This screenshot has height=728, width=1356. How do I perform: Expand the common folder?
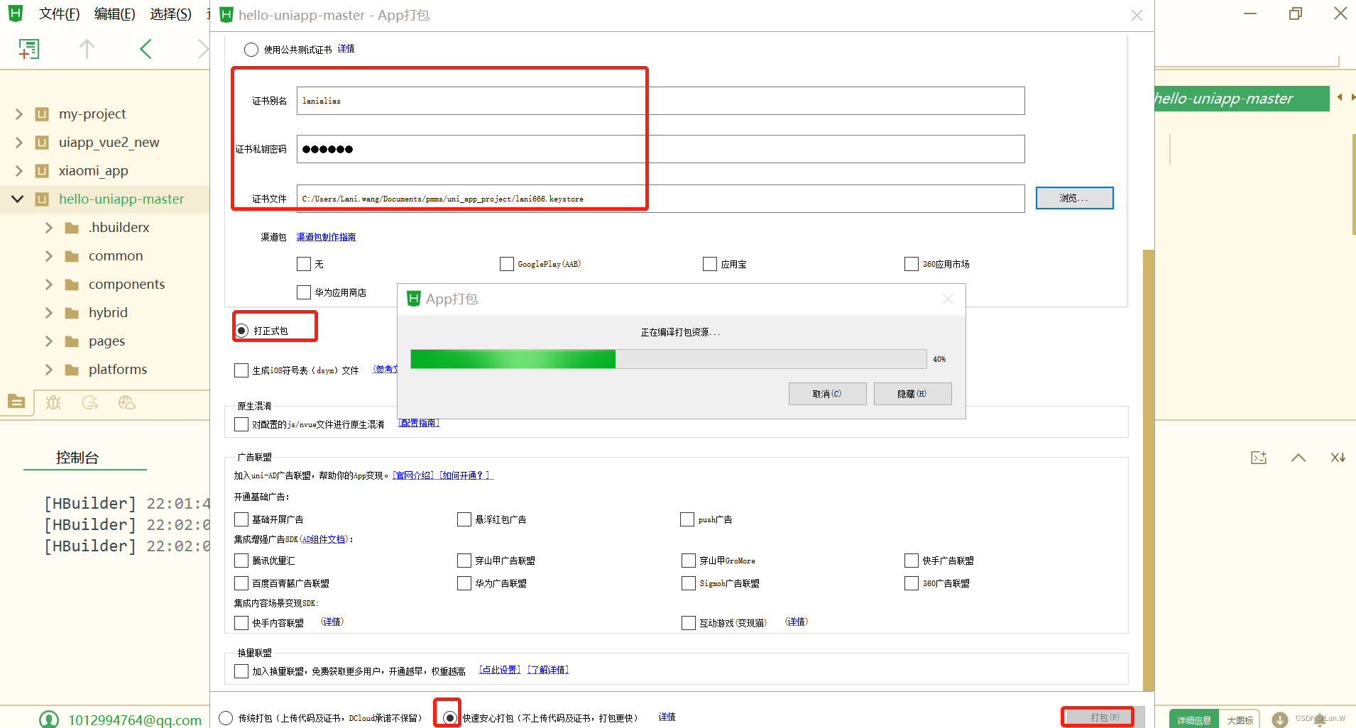tap(49, 256)
